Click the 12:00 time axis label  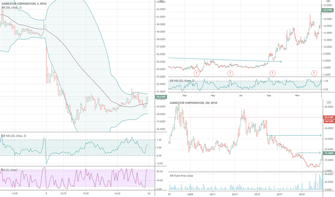click(x=86, y=193)
